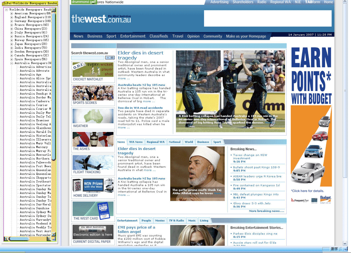
Task: Open the Travel menu in the navigation bar
Action: pyautogui.click(x=178, y=36)
